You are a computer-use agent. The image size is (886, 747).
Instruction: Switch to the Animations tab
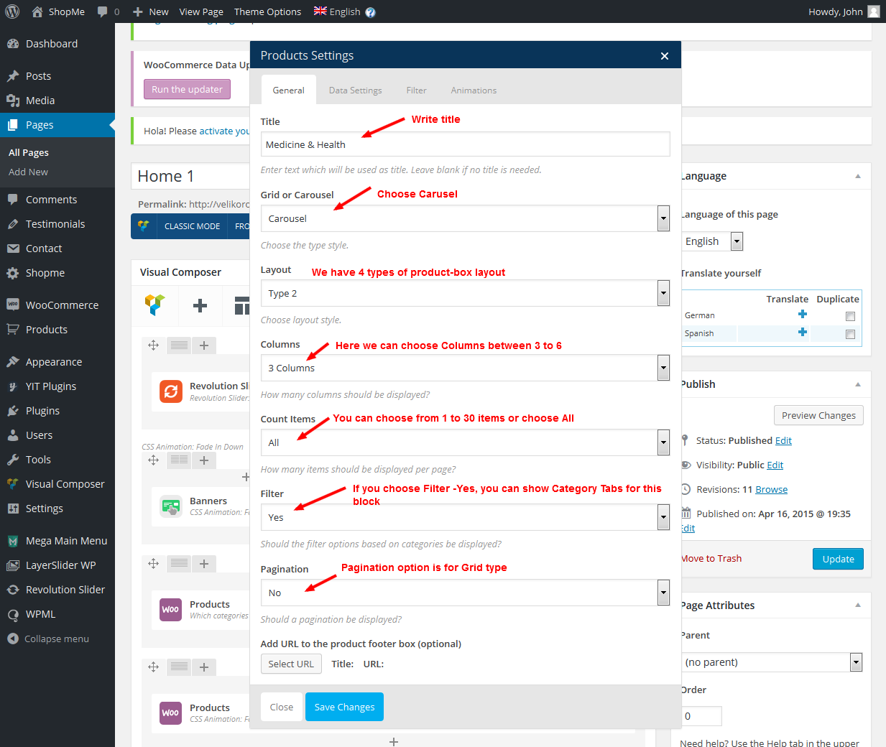tap(474, 91)
